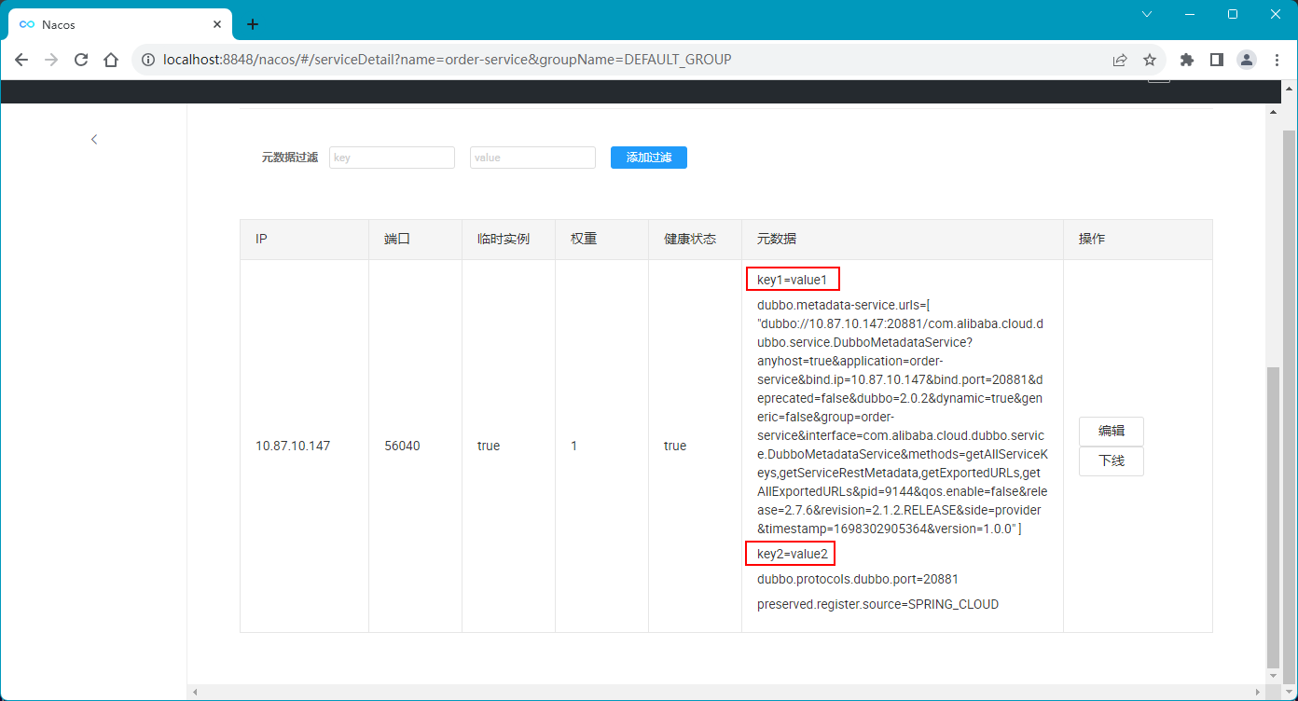Click the 元数据过滤 label
Screen dimensions: 1298x701
290,158
